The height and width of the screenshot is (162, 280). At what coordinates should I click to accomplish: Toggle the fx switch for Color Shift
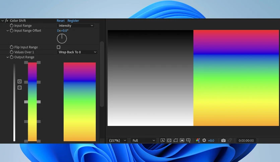(x=7, y=21)
